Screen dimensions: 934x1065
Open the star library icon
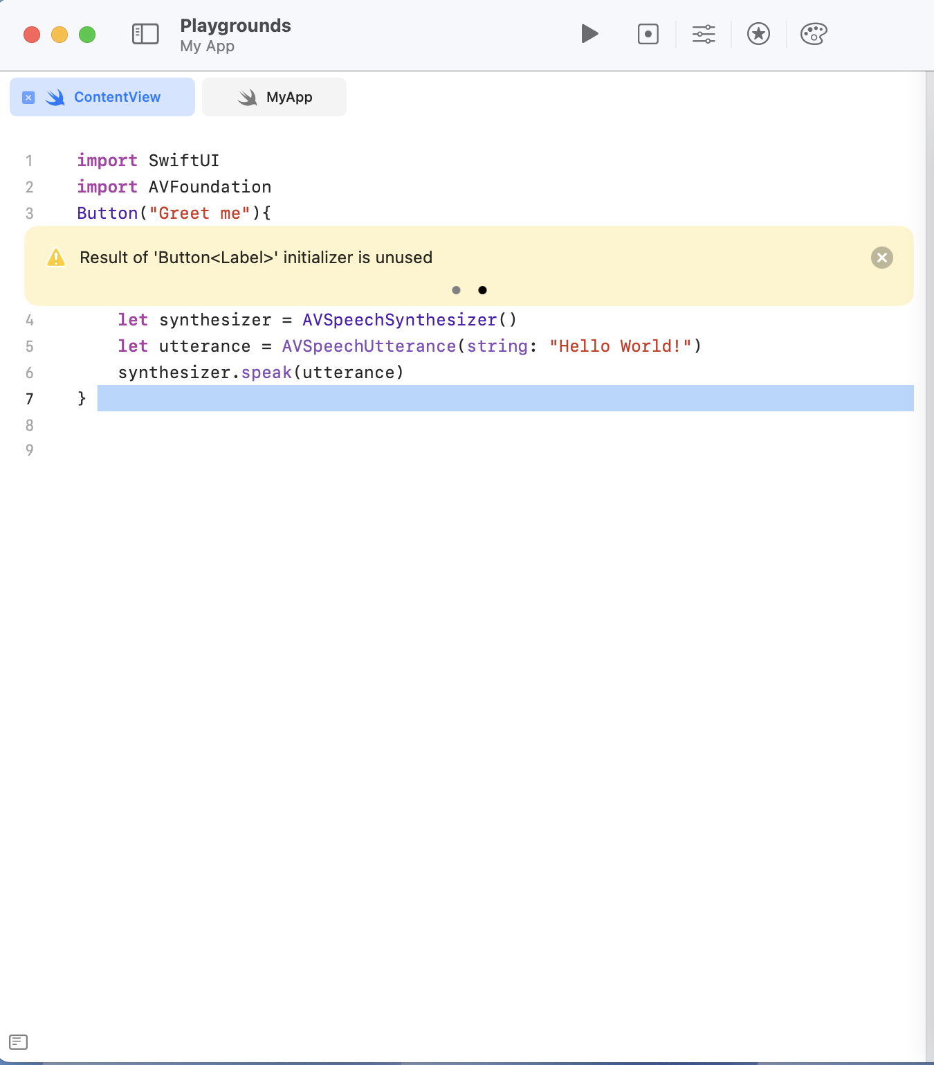pos(759,34)
